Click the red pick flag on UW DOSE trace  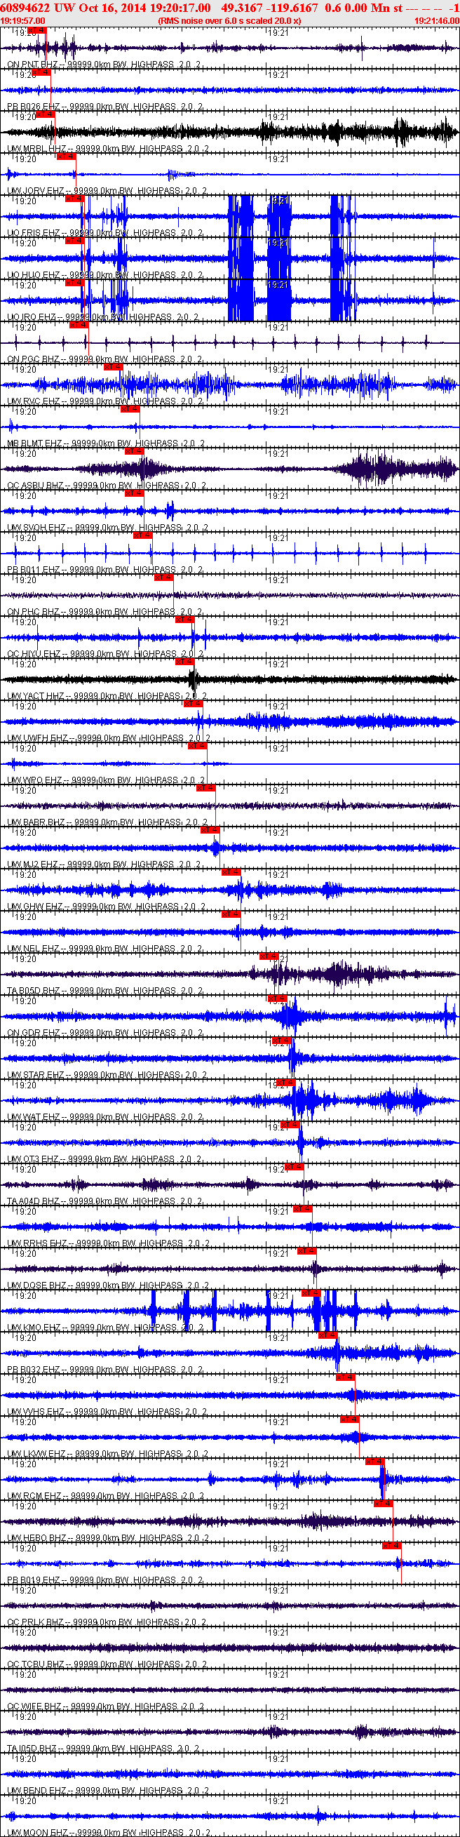tap(306, 1250)
